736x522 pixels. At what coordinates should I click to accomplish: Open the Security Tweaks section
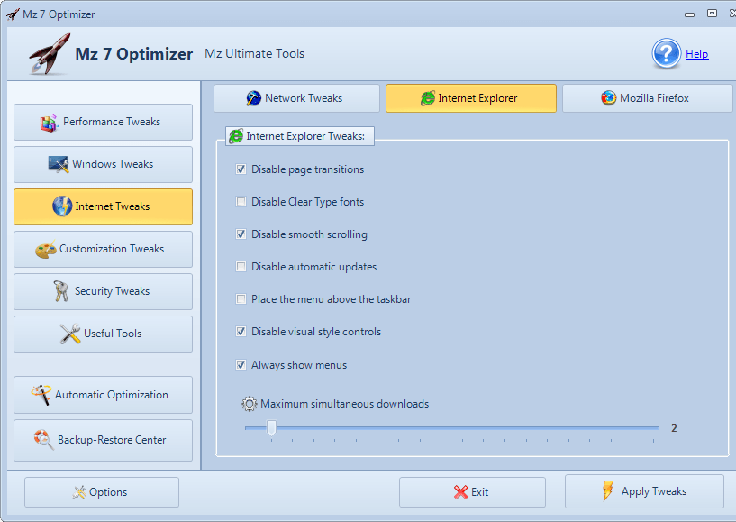tap(104, 291)
